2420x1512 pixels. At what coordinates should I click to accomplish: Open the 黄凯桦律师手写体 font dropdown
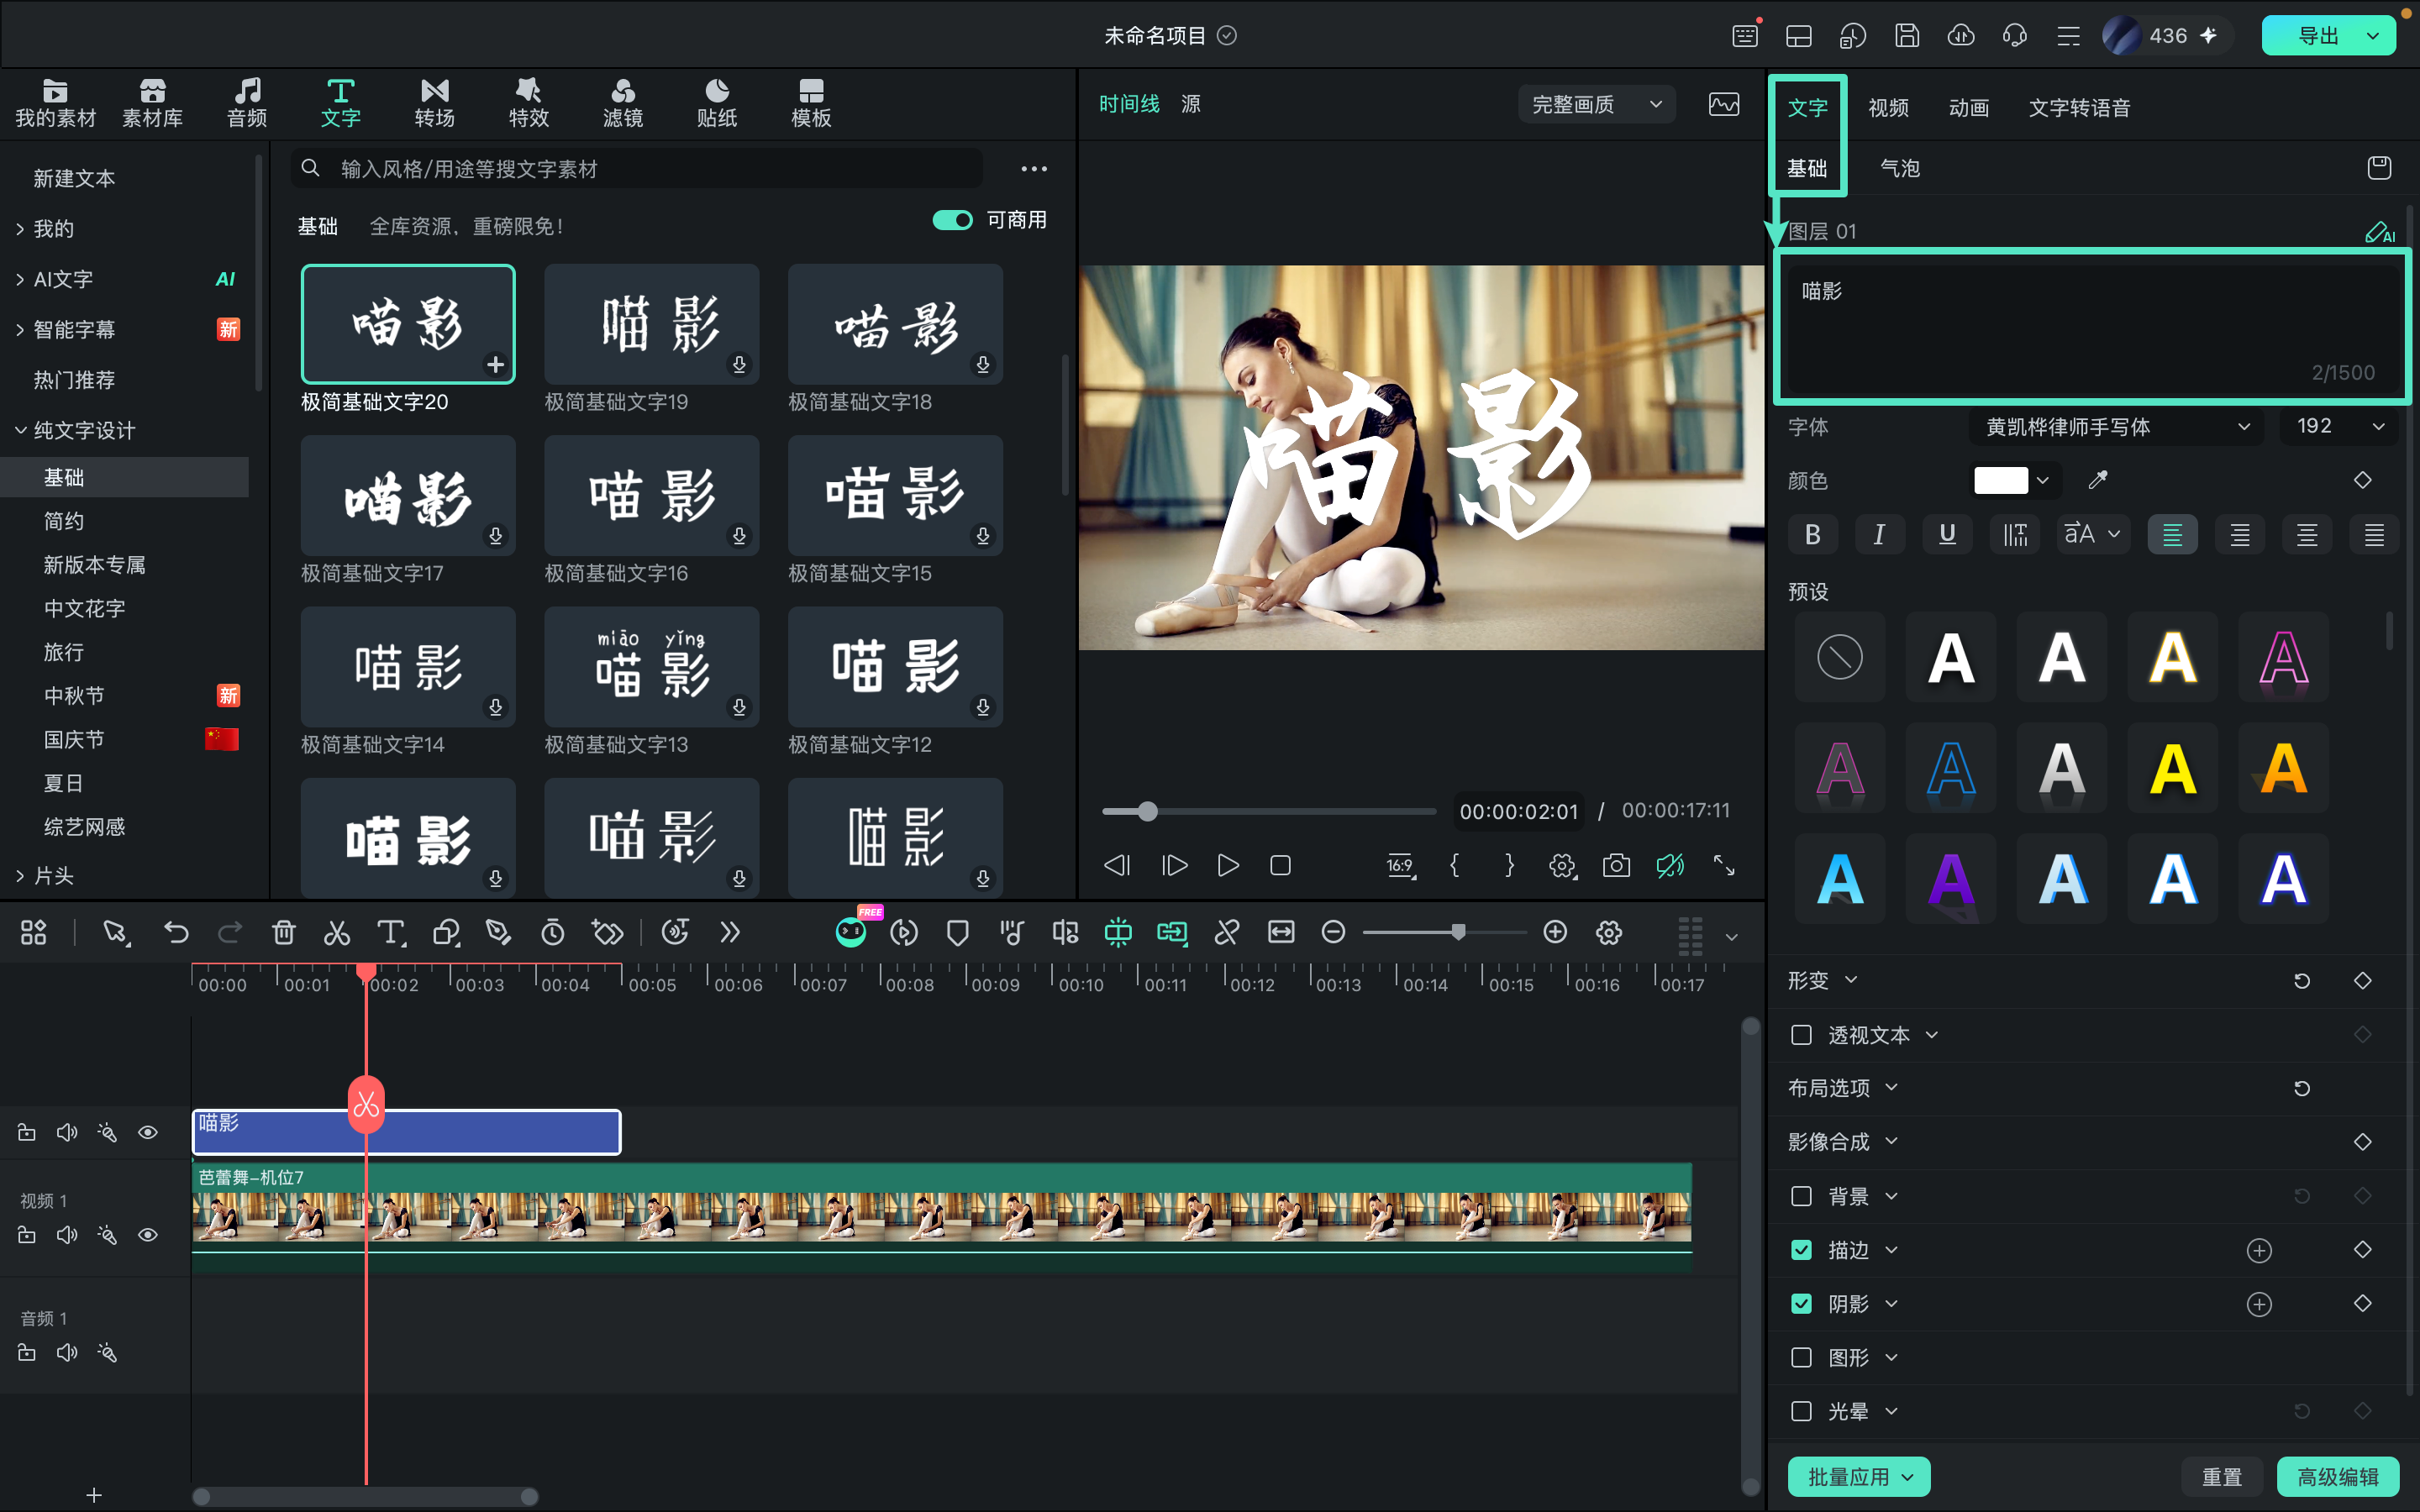click(2117, 427)
